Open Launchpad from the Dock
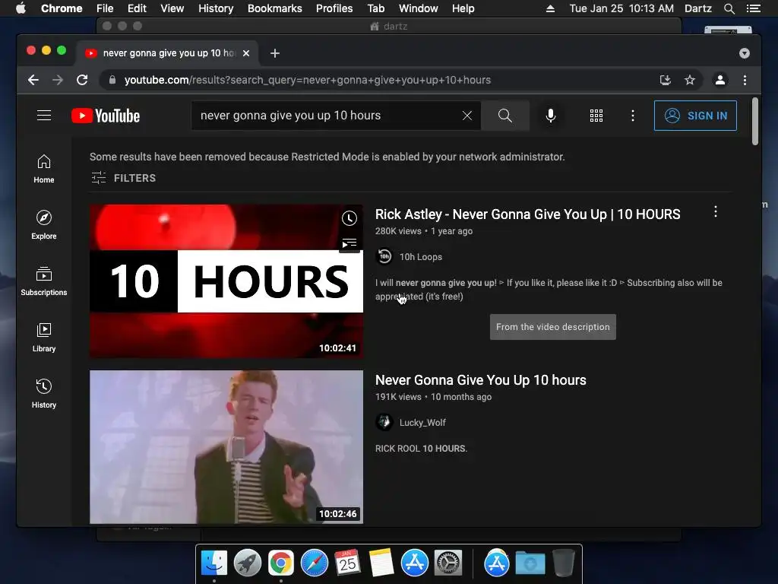This screenshot has width=778, height=584. pos(248,563)
